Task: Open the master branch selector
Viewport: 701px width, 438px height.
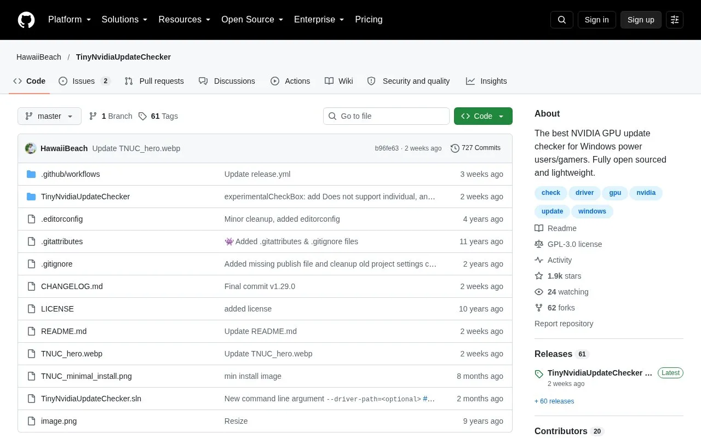Action: (49, 116)
